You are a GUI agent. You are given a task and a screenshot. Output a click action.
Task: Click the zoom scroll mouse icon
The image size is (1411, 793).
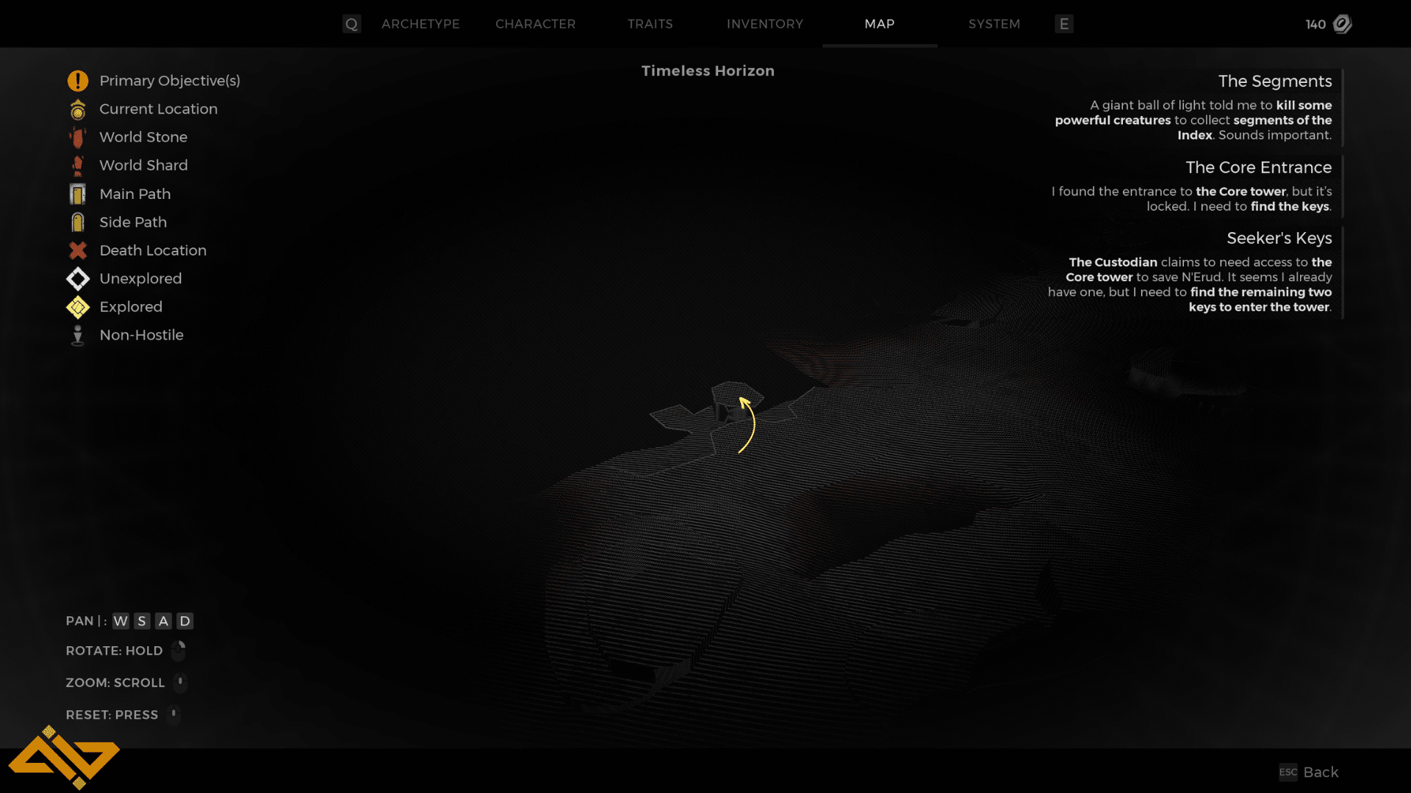(x=180, y=683)
